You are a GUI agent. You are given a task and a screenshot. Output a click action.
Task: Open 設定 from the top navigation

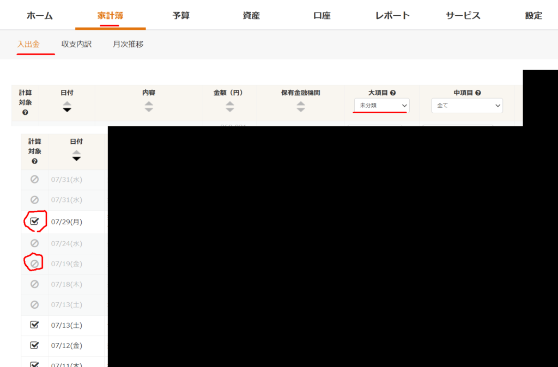(533, 15)
